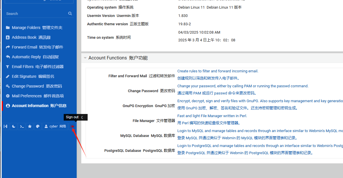The image size is (343, 178).
Task: Click the File Manager label
Action: (x=154, y=121)
